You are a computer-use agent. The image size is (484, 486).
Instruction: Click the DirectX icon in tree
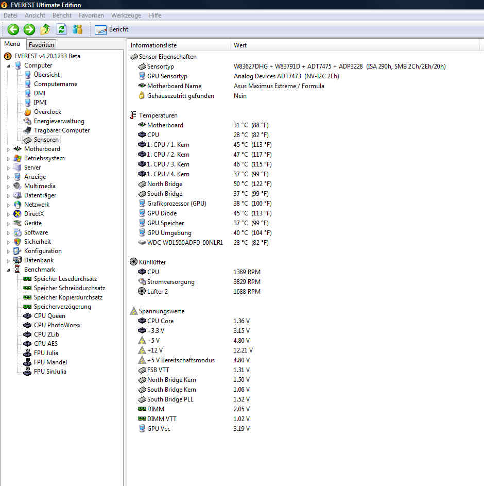tap(18, 214)
